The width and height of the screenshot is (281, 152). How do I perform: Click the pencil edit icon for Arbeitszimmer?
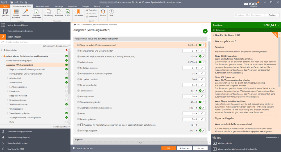tap(203, 62)
